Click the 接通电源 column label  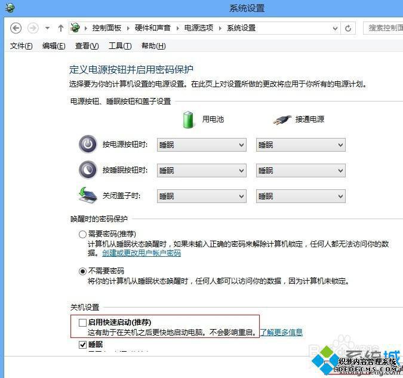[310, 119]
